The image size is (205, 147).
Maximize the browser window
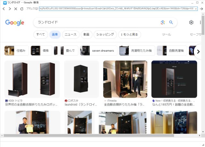pyautogui.click(x=197, y=3)
